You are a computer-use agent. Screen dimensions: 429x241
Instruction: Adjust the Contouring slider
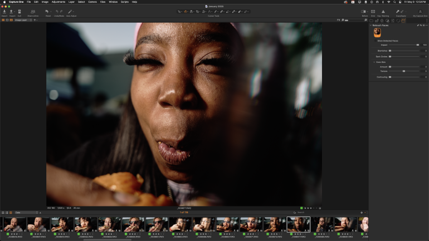(404, 77)
